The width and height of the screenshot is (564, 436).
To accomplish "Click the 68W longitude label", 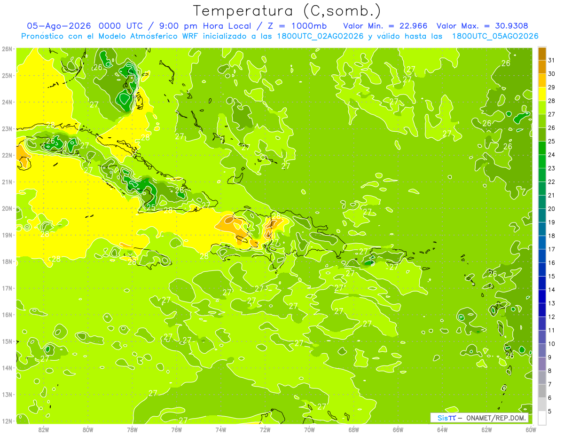I will [x=354, y=429].
